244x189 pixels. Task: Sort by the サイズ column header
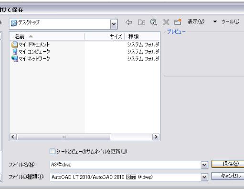pyautogui.click(x=104, y=36)
